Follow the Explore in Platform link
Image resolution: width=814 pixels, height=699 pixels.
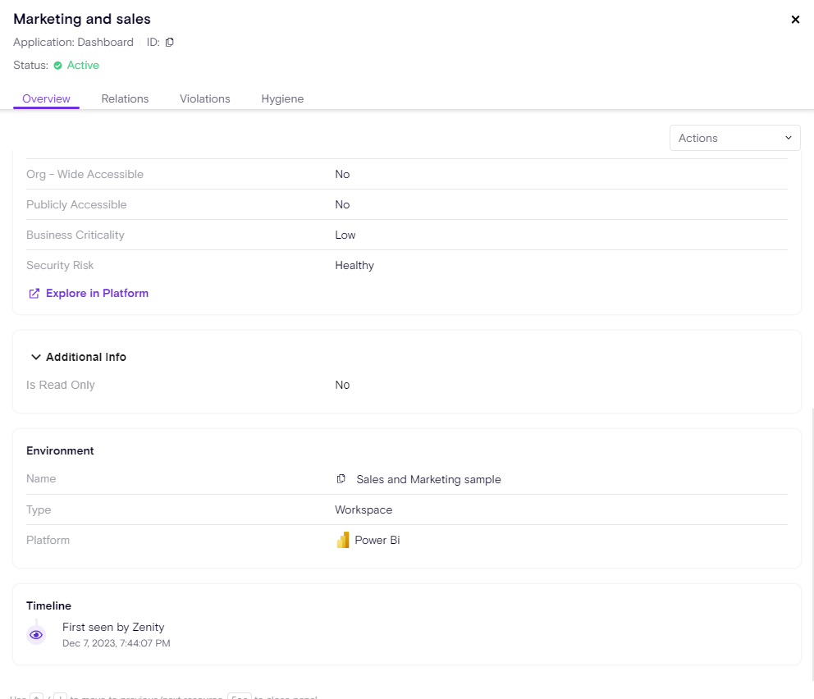click(97, 294)
